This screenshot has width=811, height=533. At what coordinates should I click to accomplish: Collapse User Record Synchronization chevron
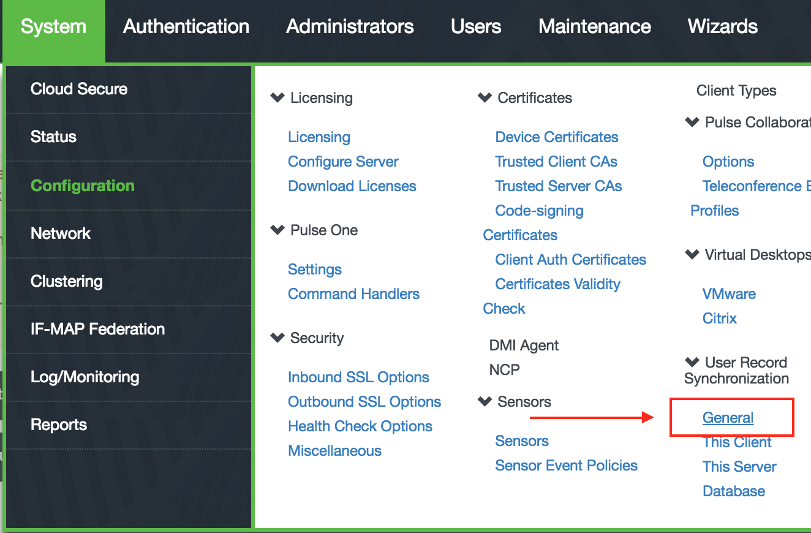[x=692, y=362]
